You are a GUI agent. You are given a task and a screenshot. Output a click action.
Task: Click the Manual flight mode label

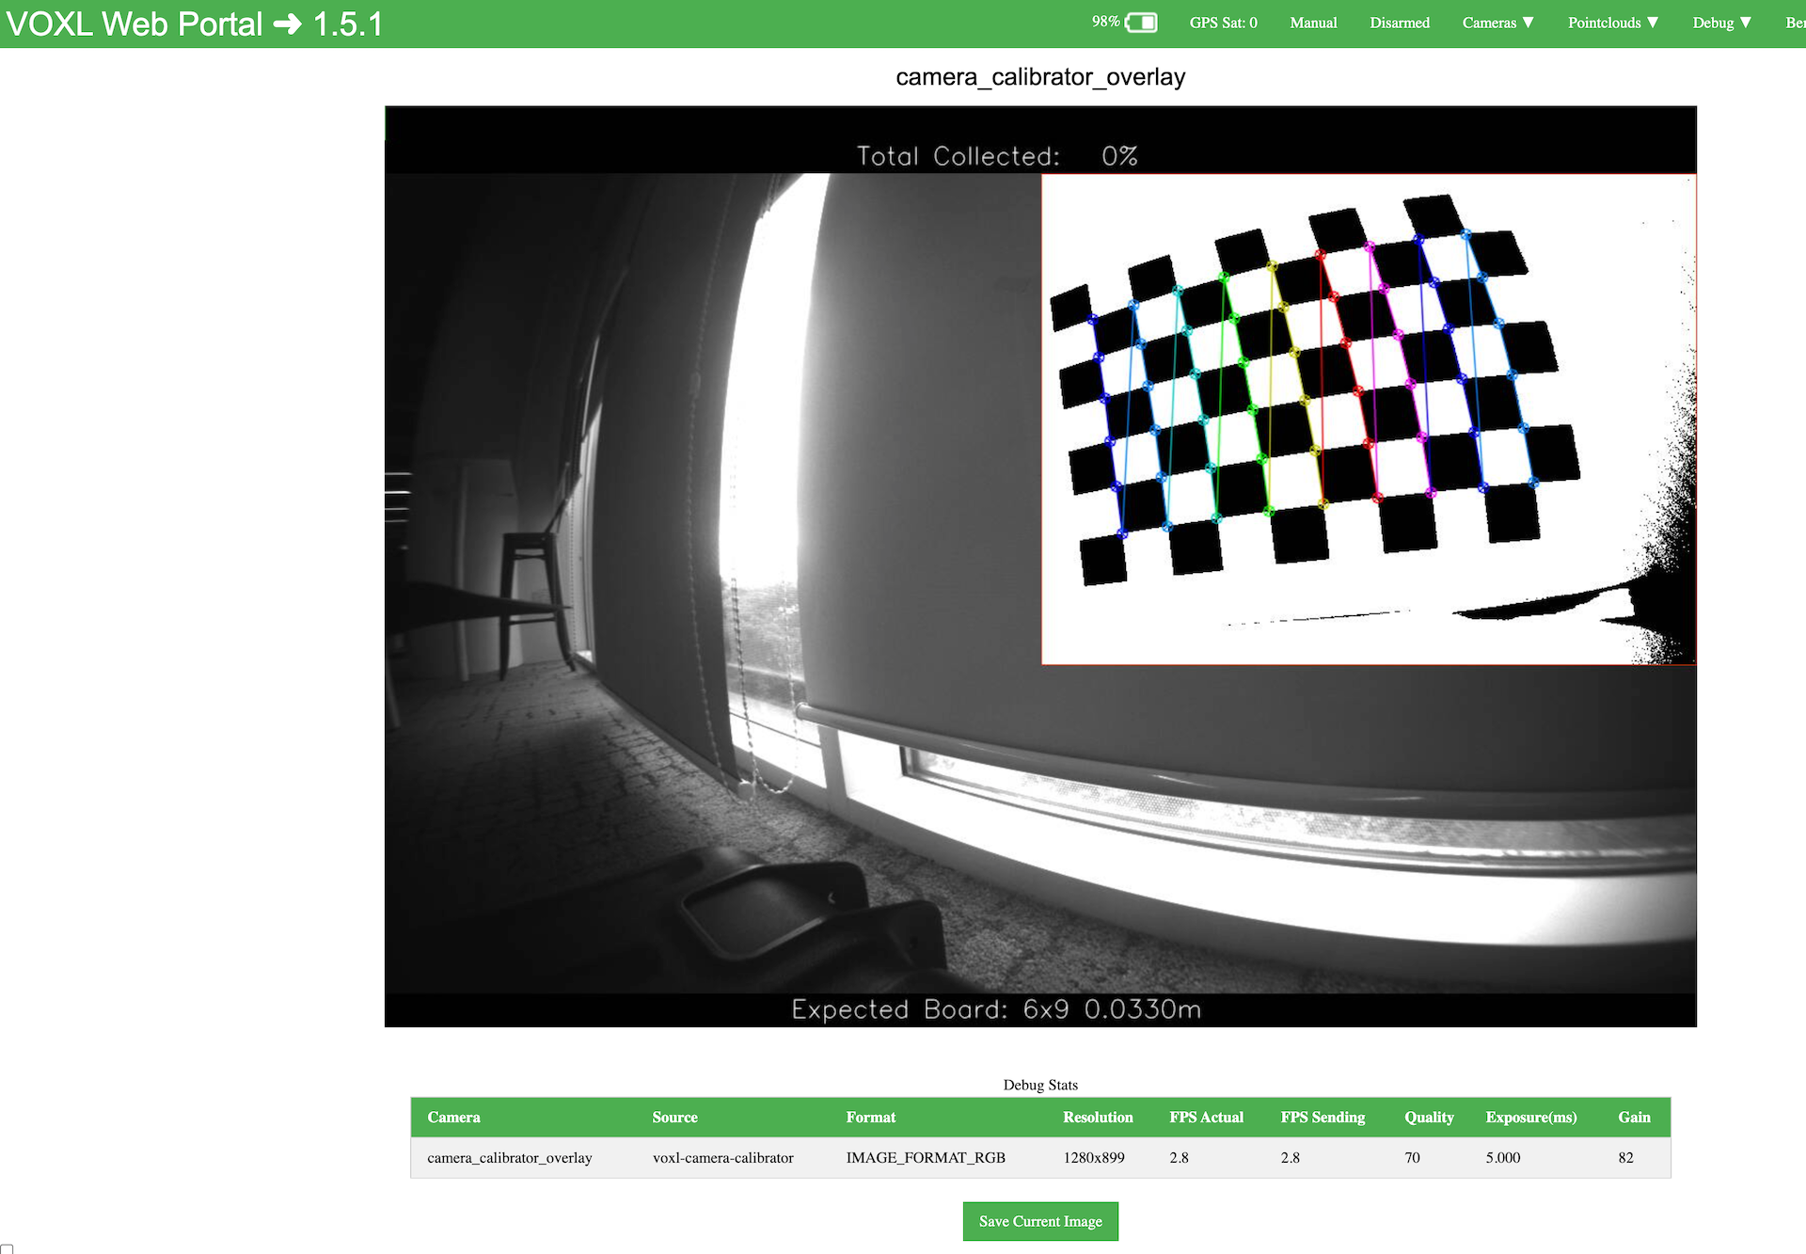[x=1313, y=23]
